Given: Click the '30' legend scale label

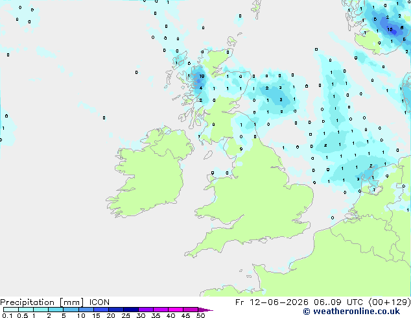Looking at the screenshot, I should pyautogui.click(x=141, y=315).
